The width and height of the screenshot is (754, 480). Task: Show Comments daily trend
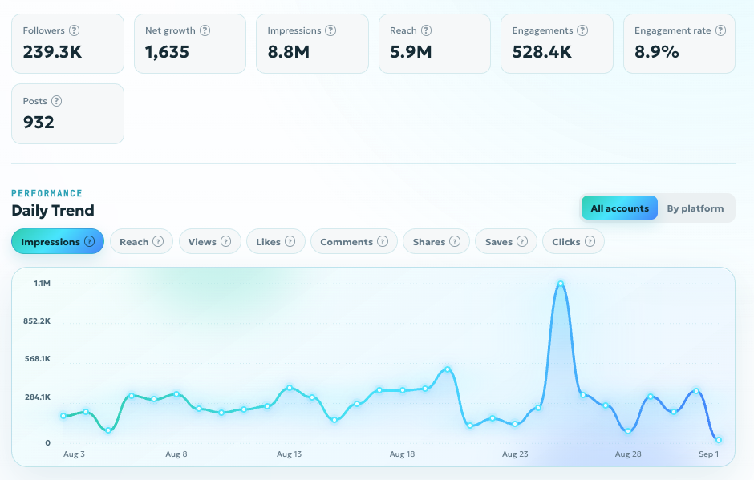click(354, 241)
